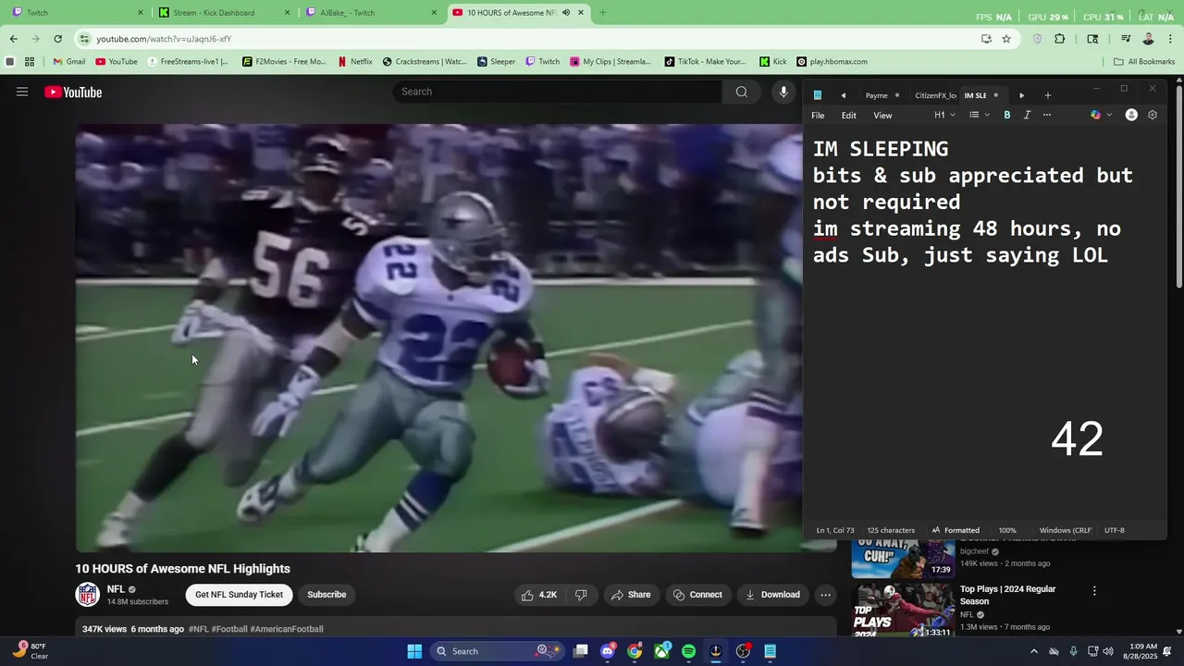
Task: Dislike the video with thumbs-down
Action: pos(581,595)
